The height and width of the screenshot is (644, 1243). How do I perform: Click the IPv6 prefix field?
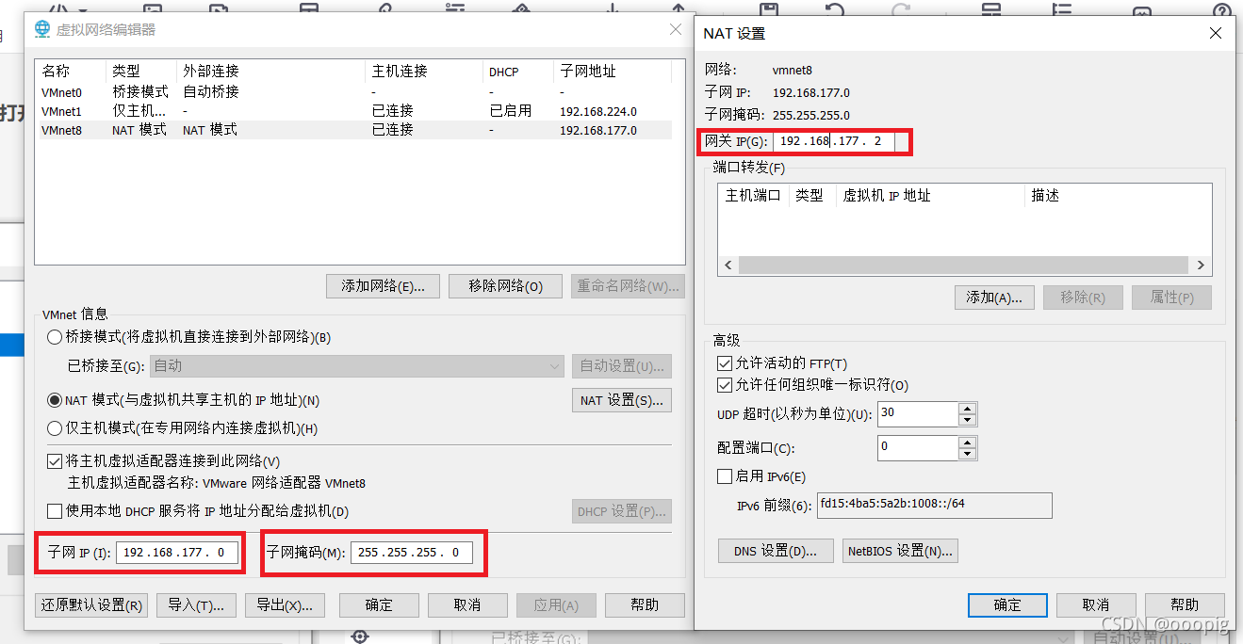click(934, 505)
